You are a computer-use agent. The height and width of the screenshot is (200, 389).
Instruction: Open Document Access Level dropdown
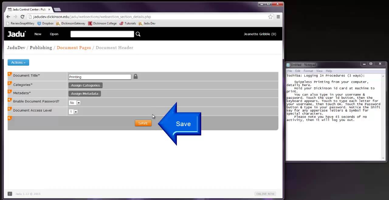(74, 112)
